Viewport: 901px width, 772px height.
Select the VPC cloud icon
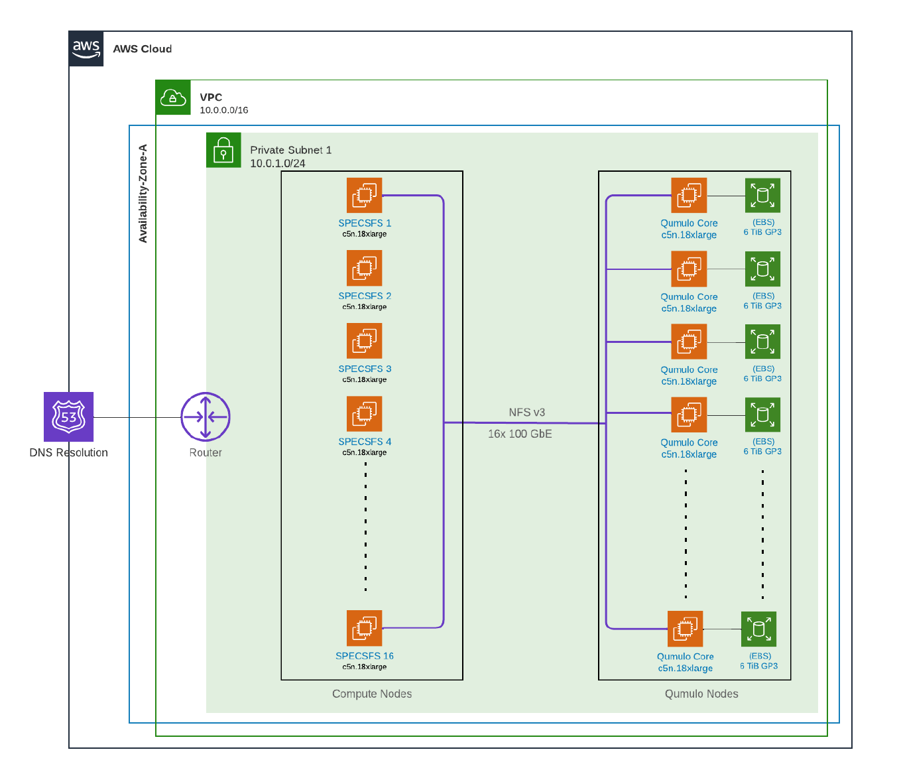point(173,97)
